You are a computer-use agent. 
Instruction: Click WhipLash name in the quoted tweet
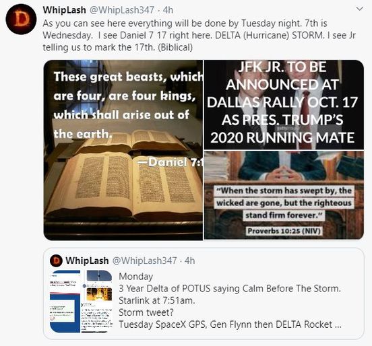[87, 261]
